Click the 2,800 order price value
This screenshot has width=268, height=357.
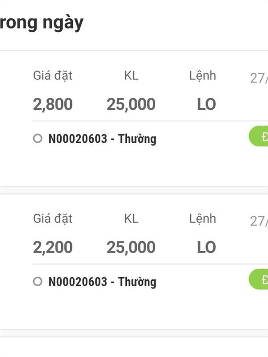53,104
